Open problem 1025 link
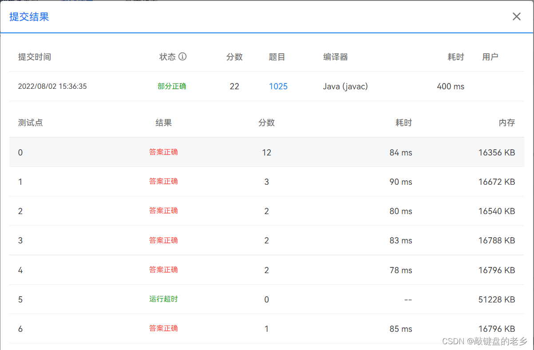This screenshot has width=534, height=350. [x=278, y=86]
